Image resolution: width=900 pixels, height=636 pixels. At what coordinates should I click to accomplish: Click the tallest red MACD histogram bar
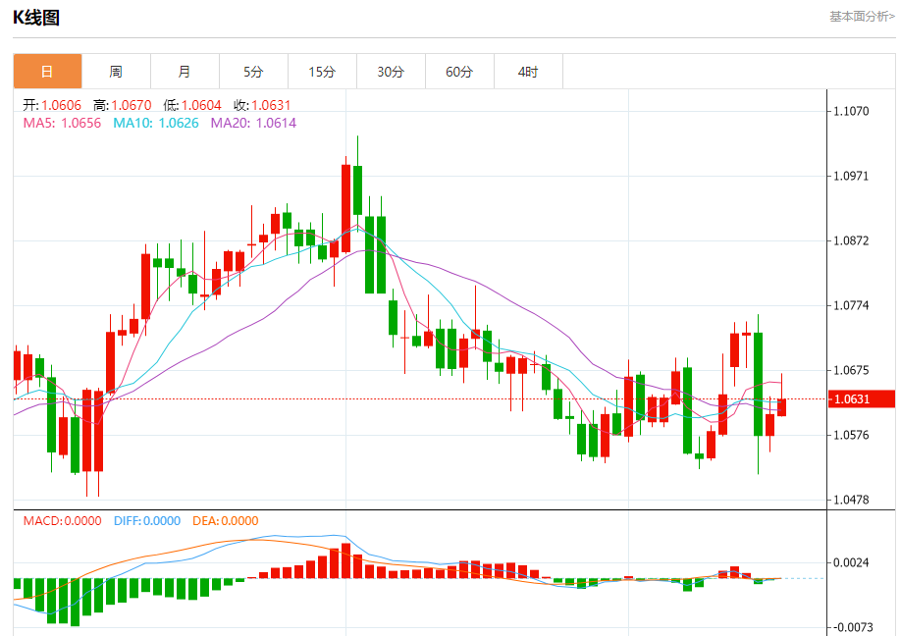tap(346, 560)
